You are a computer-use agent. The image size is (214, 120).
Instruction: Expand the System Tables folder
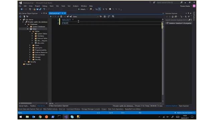[32, 34]
